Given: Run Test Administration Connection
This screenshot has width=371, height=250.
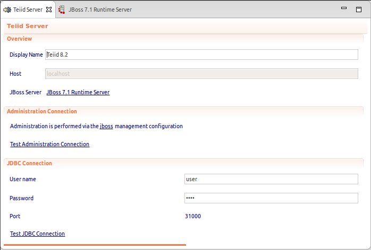Looking at the screenshot, I should (x=49, y=144).
